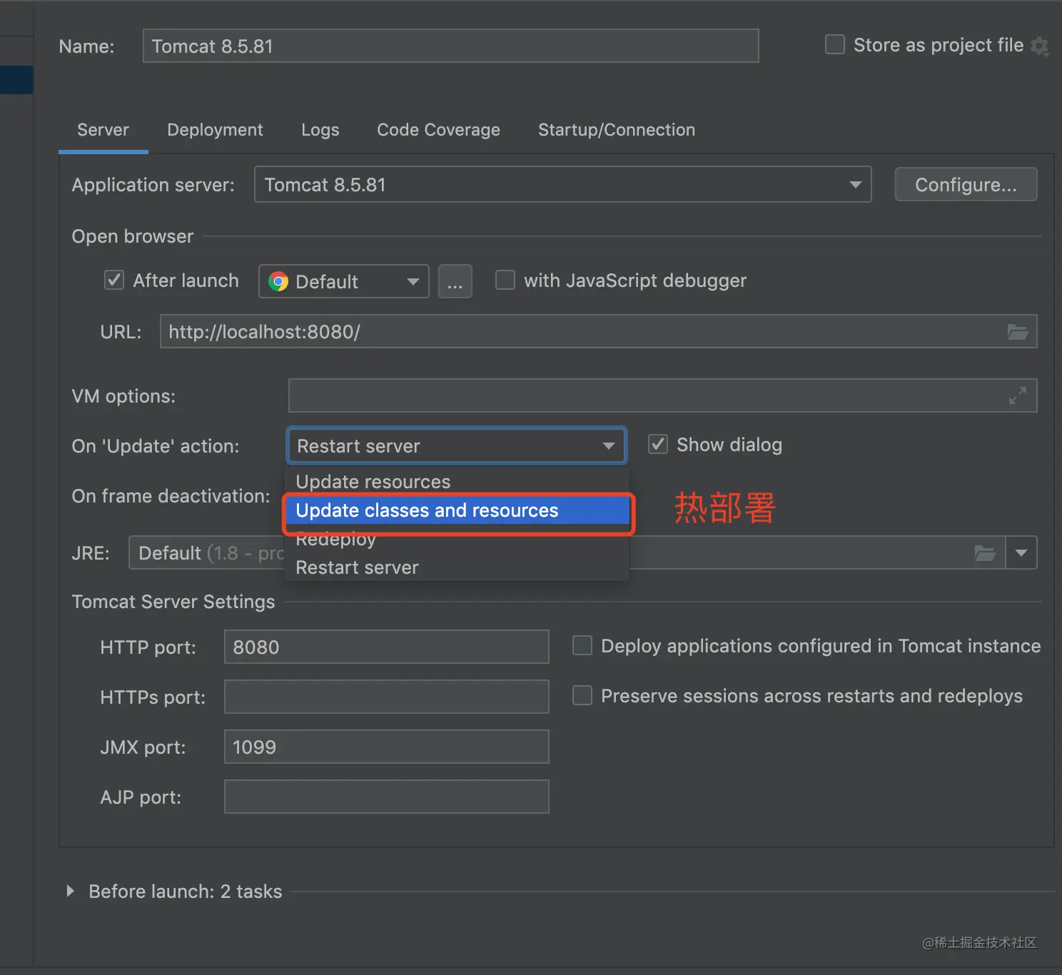Click the Configure... button

pyautogui.click(x=965, y=185)
